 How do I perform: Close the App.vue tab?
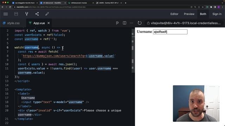point(49,23)
